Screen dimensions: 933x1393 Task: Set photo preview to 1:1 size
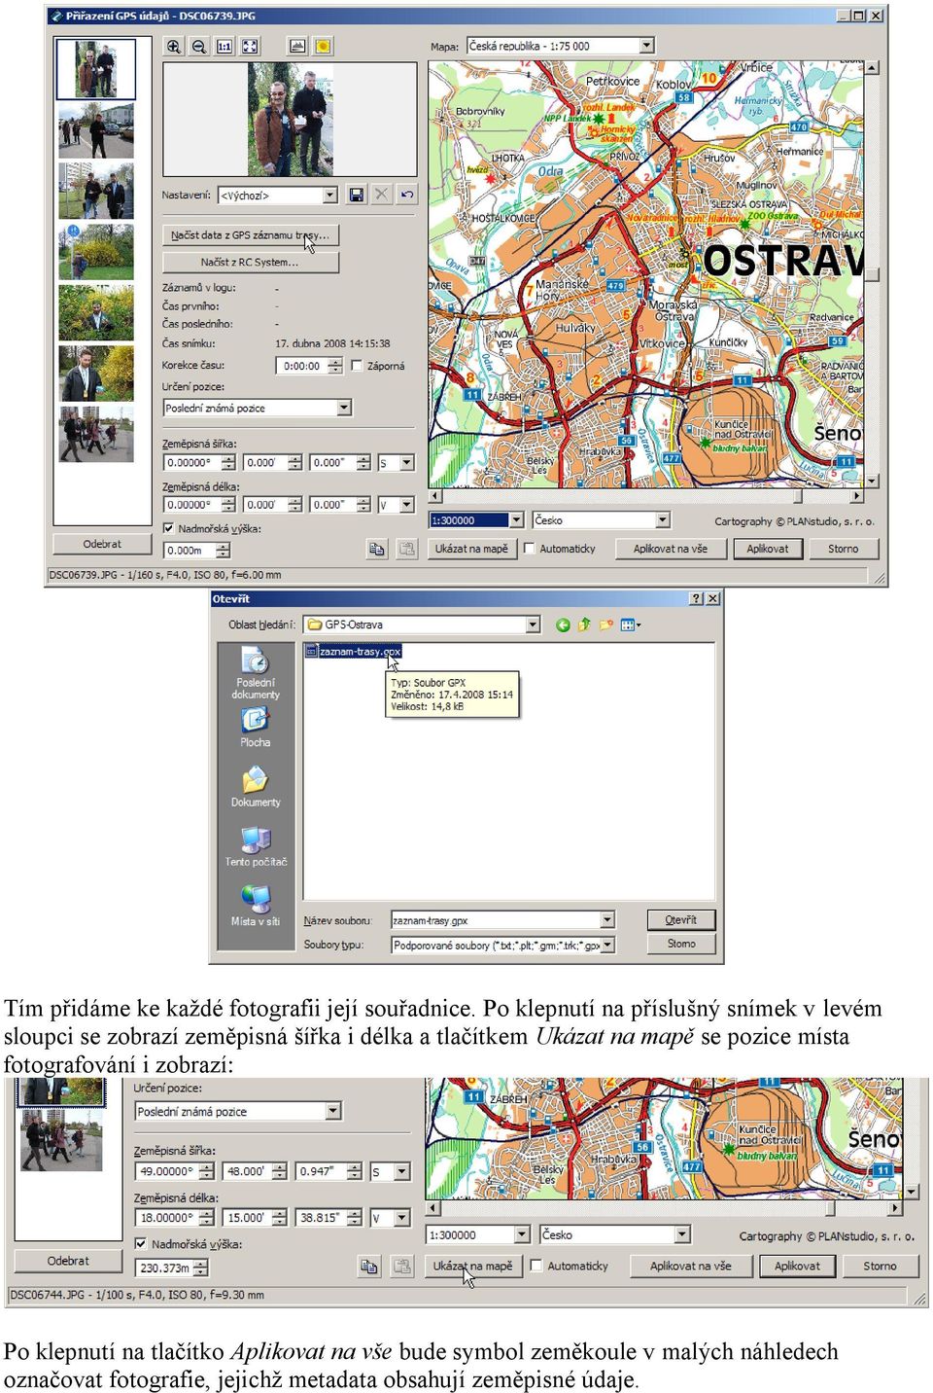pyautogui.click(x=225, y=47)
